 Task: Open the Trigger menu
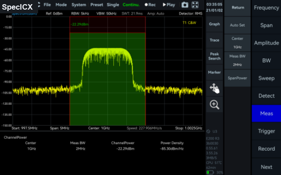pos(266,131)
